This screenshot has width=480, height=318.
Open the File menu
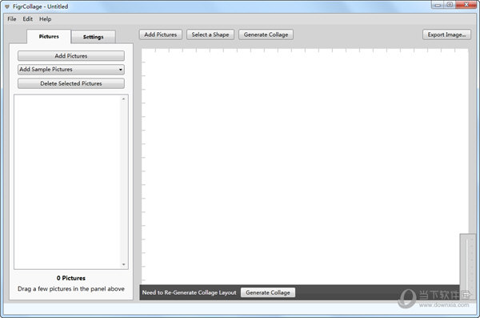pyautogui.click(x=12, y=19)
